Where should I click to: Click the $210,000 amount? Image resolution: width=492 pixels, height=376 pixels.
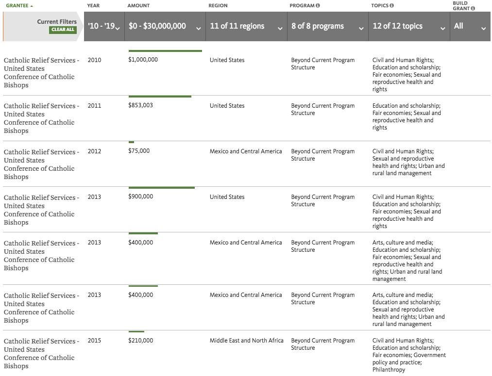[x=140, y=340]
